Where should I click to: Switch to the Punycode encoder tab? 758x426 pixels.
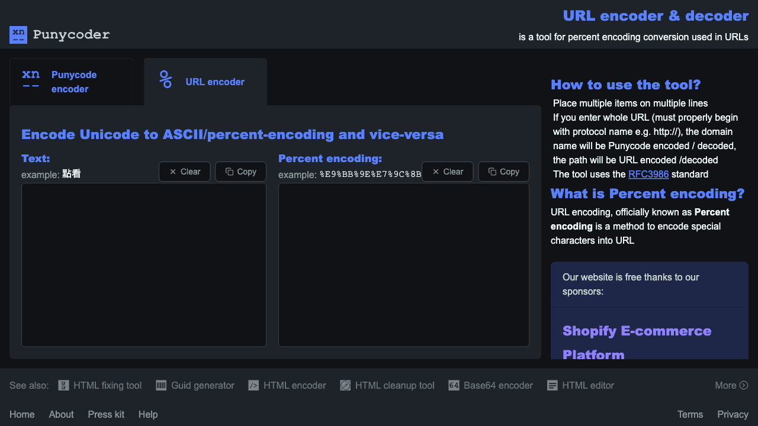[70, 82]
